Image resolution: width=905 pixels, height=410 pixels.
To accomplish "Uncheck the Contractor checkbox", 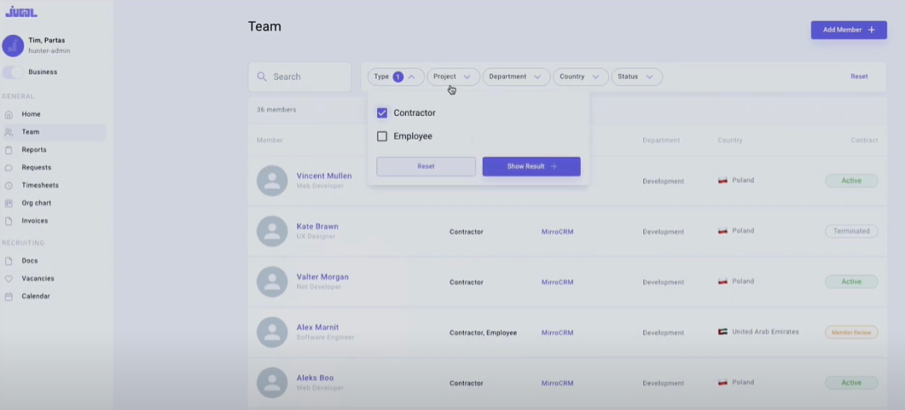I will click(382, 113).
